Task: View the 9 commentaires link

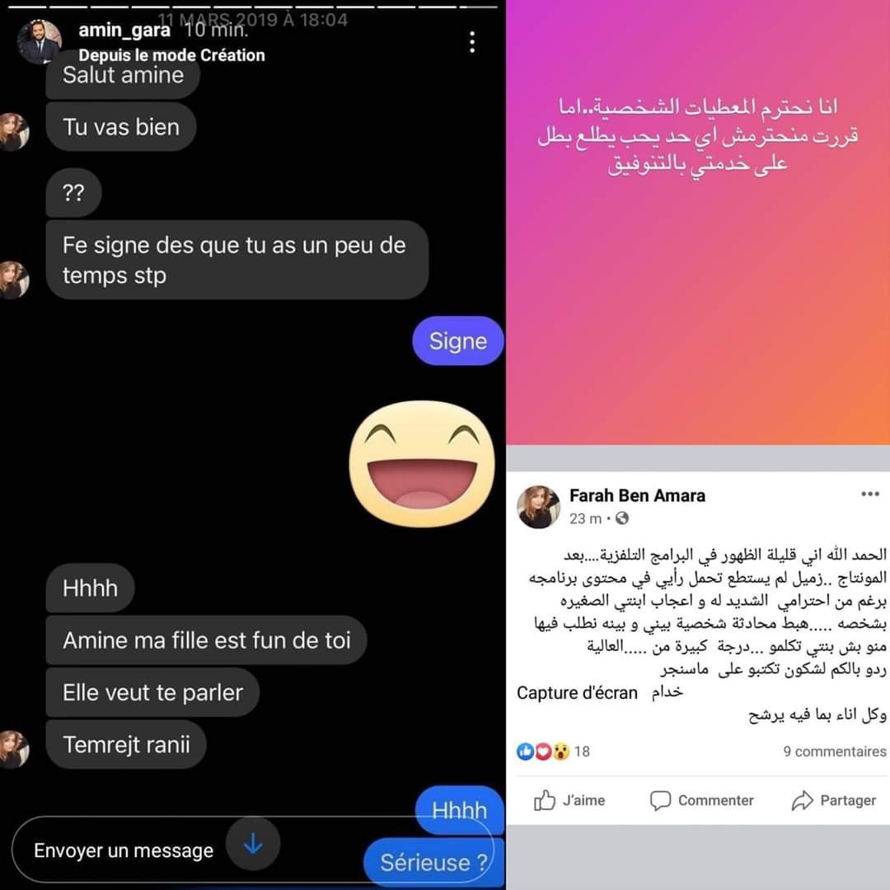Action: (834, 752)
